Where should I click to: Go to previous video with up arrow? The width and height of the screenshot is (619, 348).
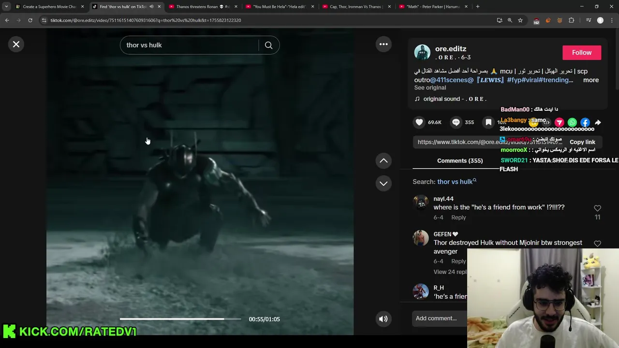tap(383, 160)
